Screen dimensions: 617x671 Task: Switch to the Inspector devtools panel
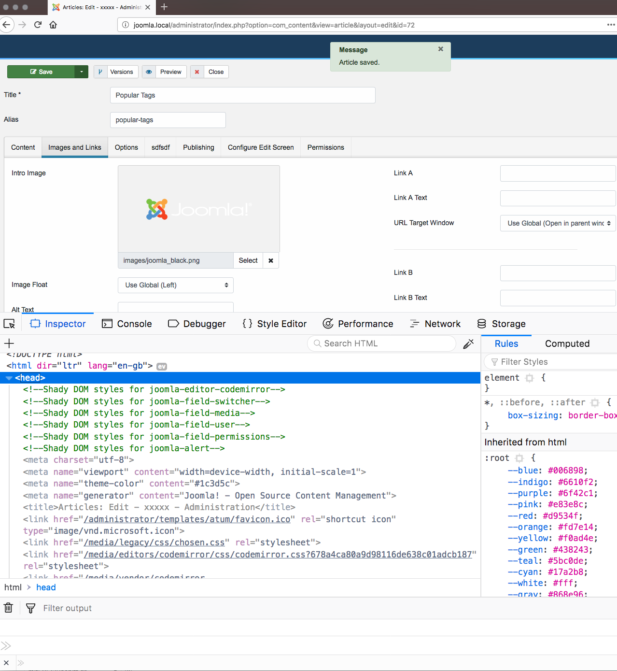(58, 324)
